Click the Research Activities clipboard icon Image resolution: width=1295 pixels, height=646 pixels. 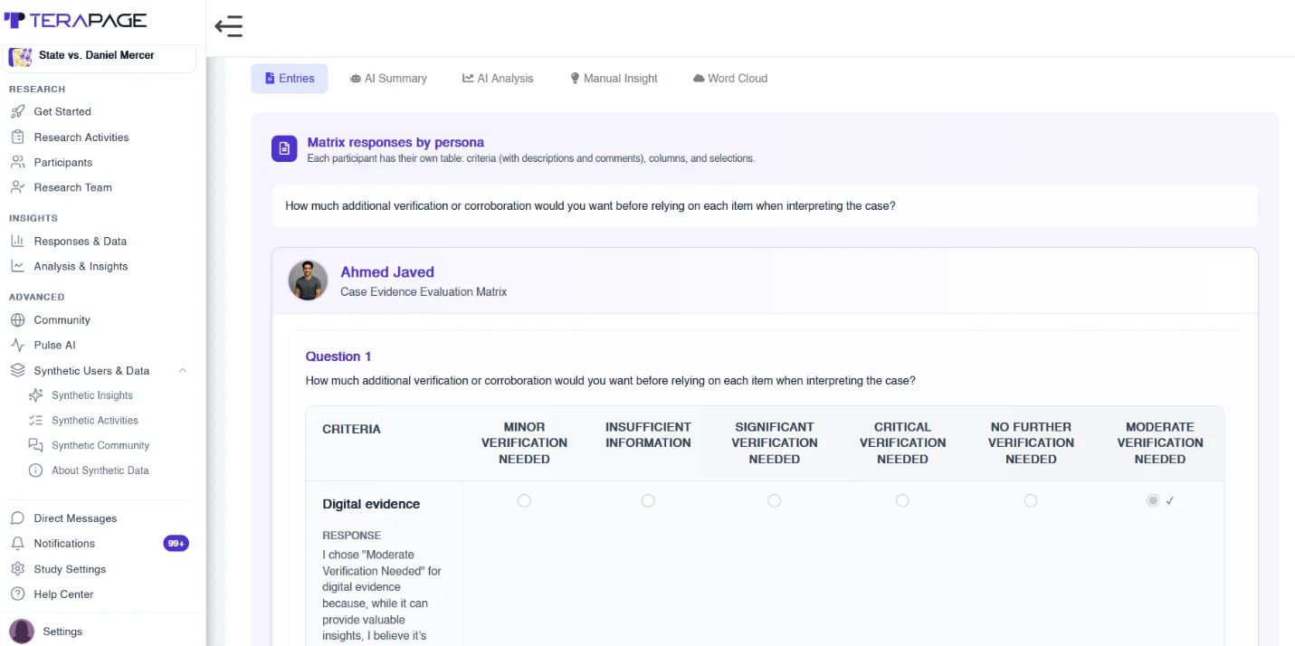point(17,137)
